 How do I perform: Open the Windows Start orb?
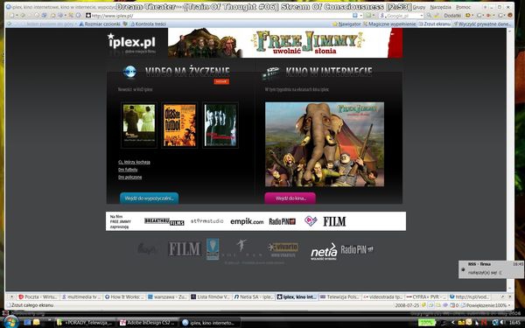(10, 322)
